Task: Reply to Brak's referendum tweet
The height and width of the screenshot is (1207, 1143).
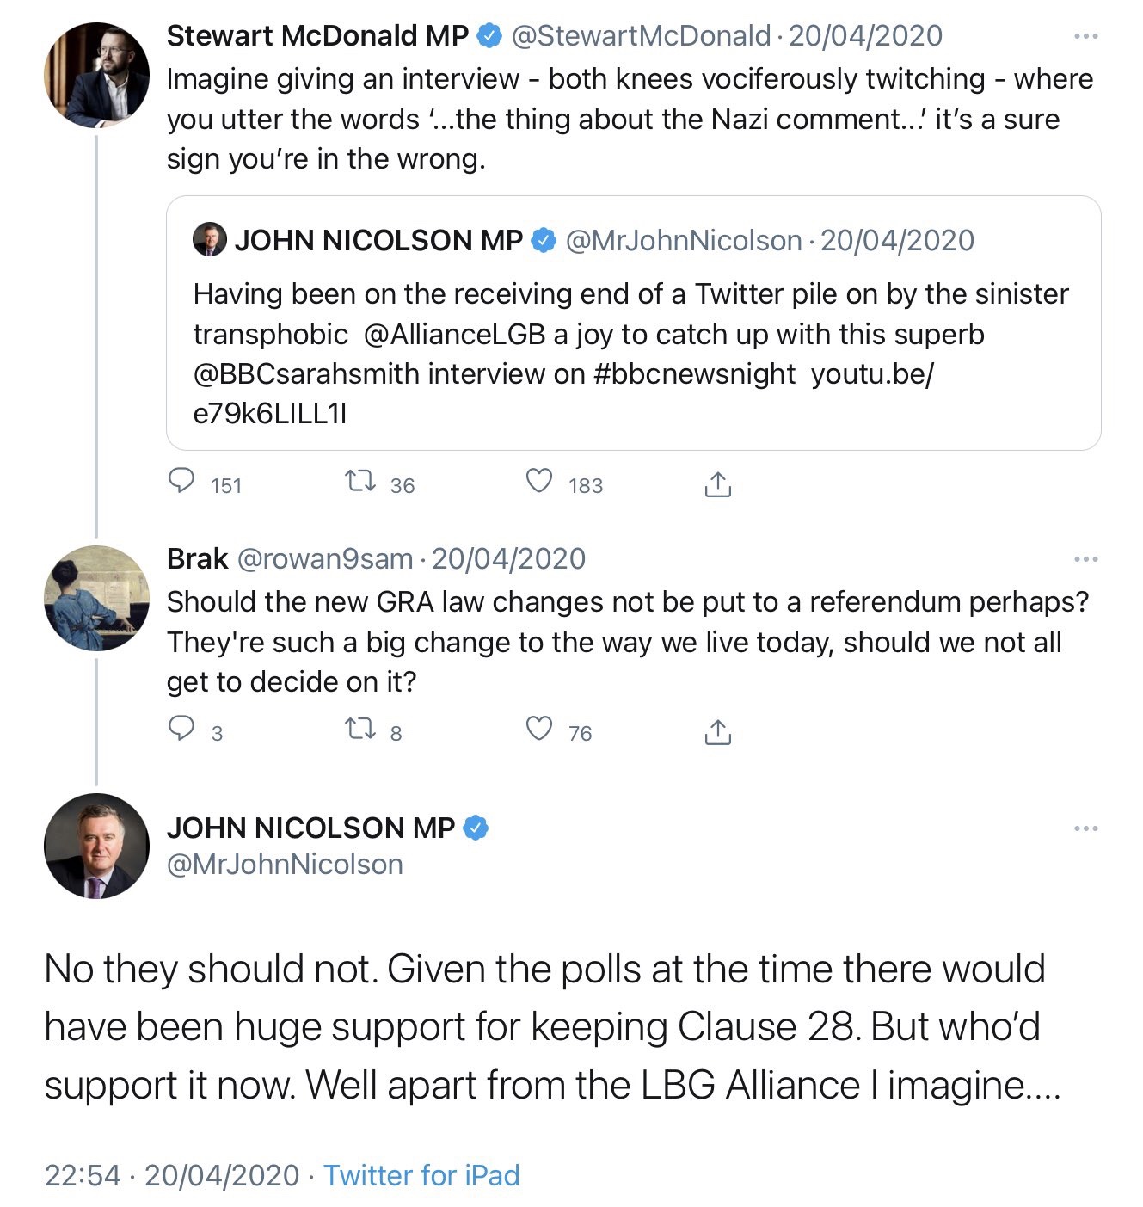Action: [181, 730]
